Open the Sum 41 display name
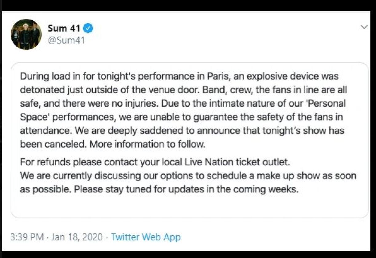 [x=64, y=29]
